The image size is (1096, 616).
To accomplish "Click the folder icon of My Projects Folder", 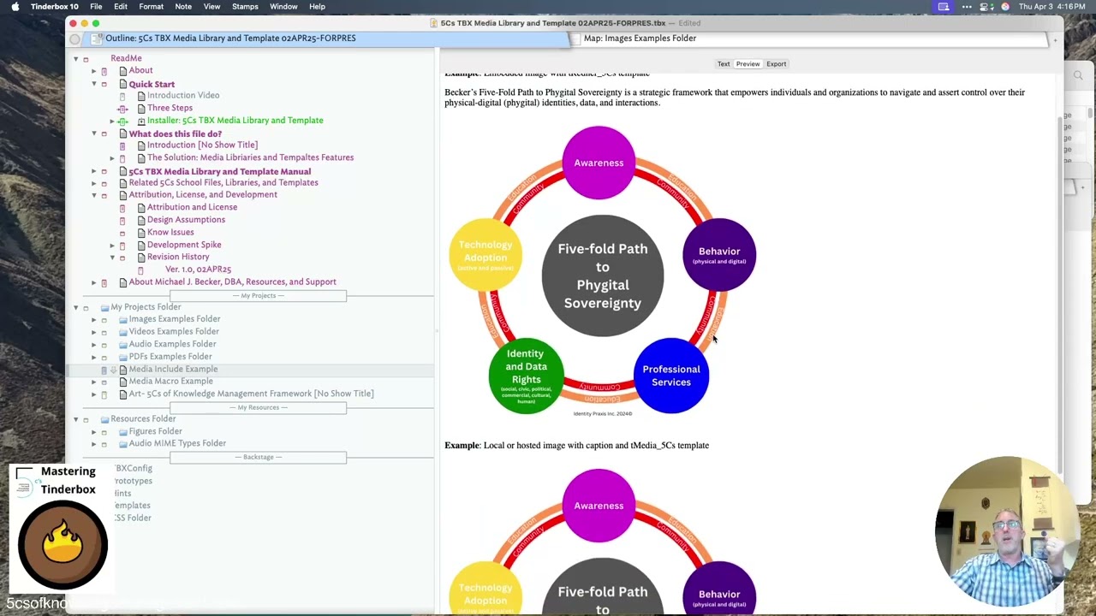I will coord(104,307).
